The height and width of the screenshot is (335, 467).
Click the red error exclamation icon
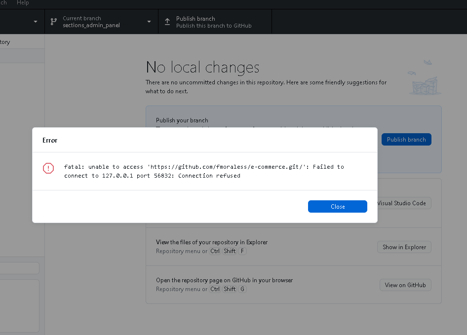(48, 168)
